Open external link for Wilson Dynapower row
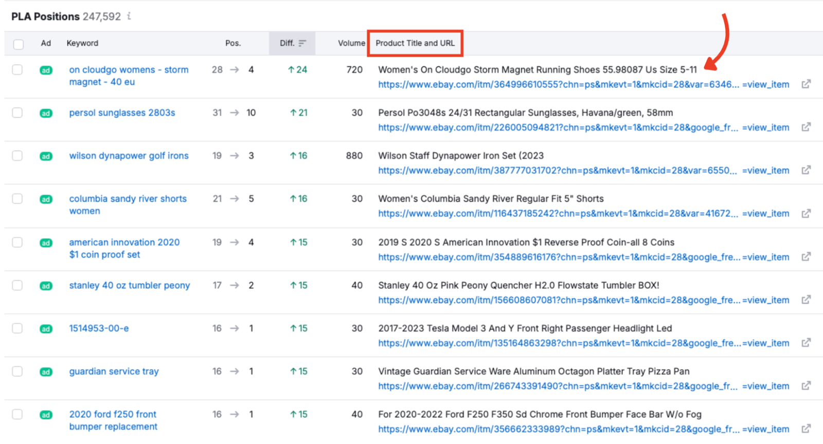 pos(806,170)
